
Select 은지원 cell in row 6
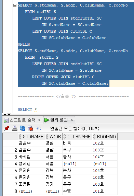[x=31, y=177]
